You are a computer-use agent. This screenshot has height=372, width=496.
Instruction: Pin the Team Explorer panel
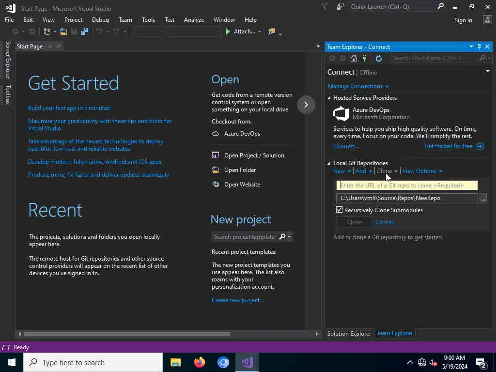click(x=479, y=47)
